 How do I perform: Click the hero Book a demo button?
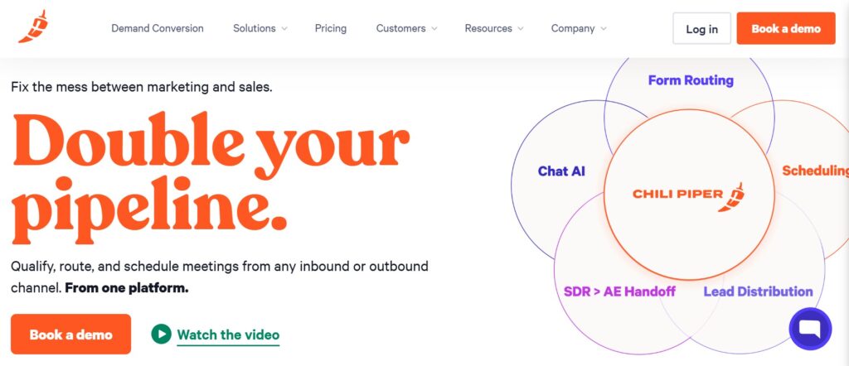click(x=70, y=335)
